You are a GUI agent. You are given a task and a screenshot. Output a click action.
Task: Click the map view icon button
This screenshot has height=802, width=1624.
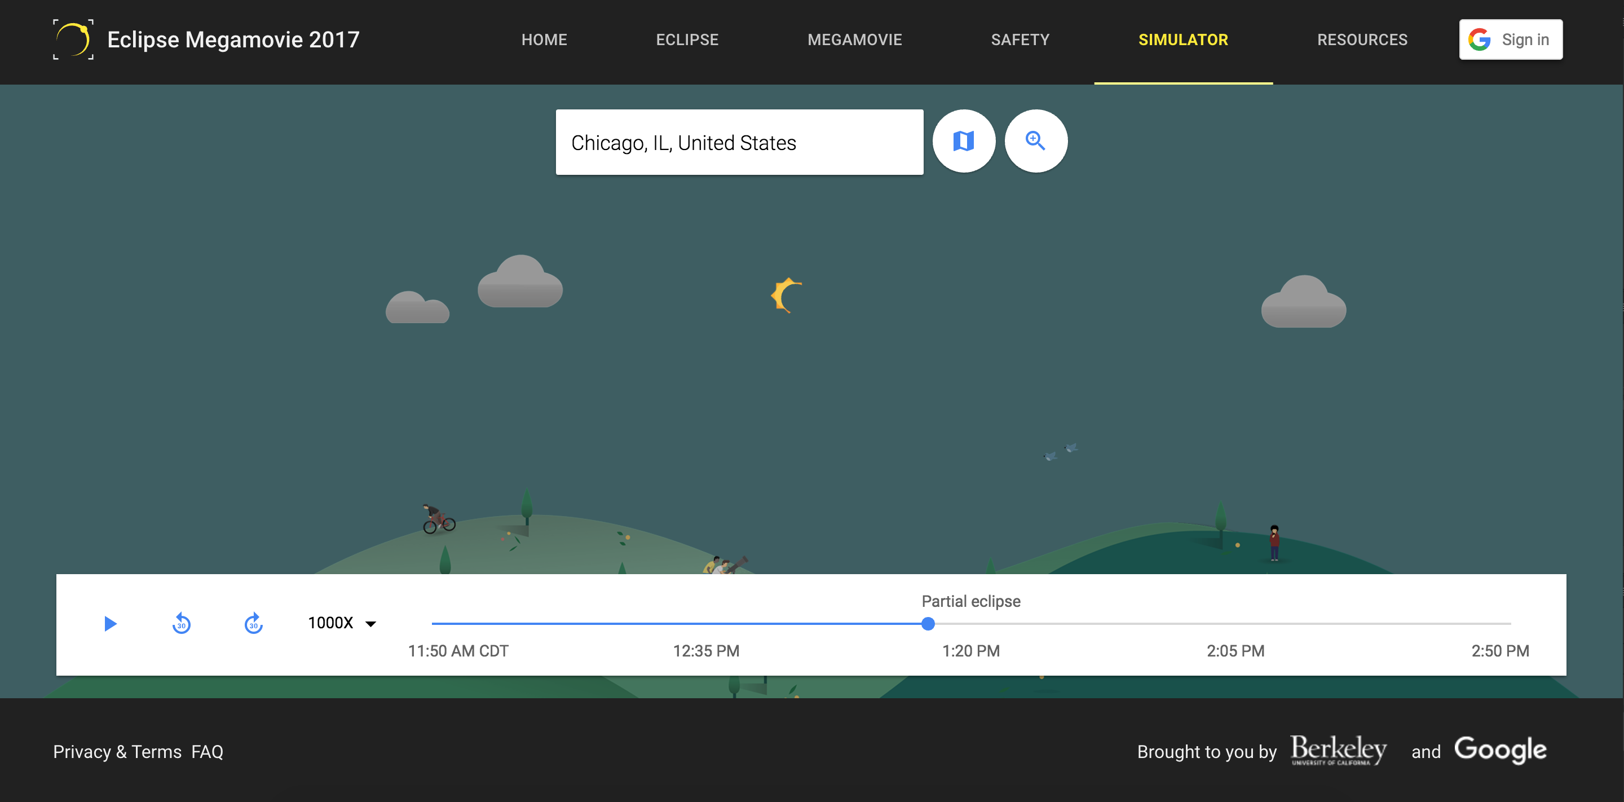(x=963, y=140)
